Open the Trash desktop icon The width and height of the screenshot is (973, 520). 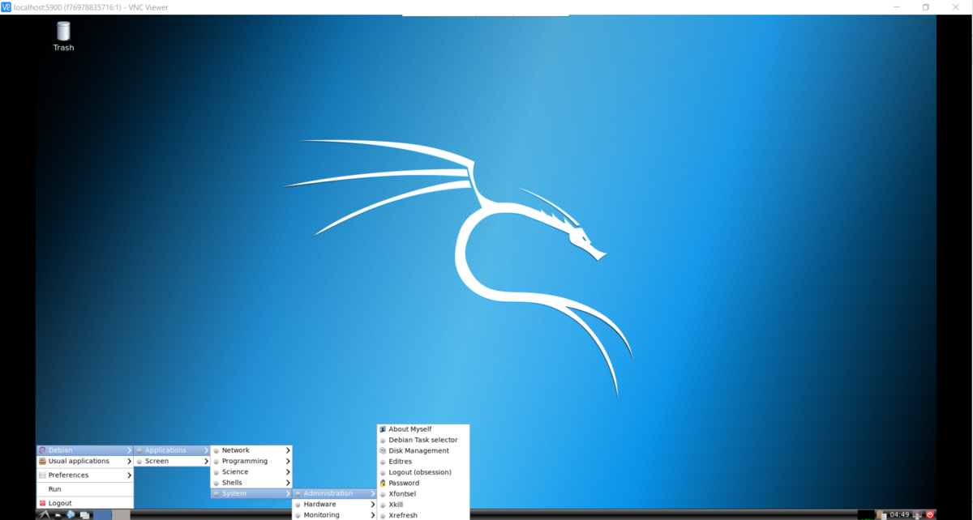pyautogui.click(x=63, y=36)
